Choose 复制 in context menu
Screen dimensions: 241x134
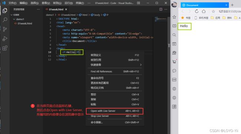click(x=115, y=99)
